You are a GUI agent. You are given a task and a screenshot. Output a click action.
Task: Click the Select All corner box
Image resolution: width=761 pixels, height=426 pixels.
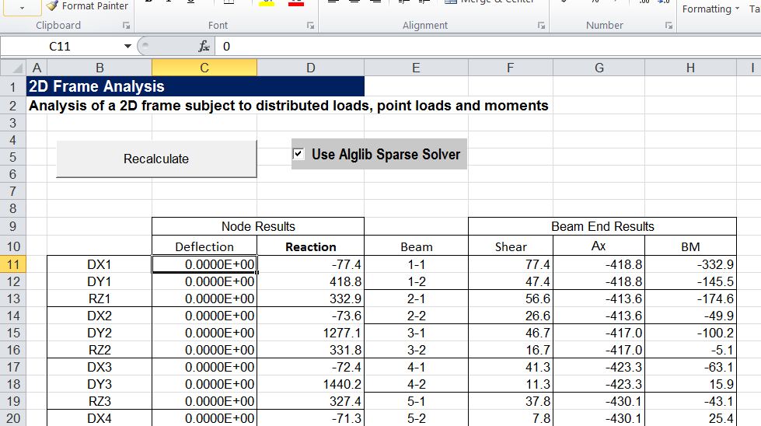click(13, 68)
